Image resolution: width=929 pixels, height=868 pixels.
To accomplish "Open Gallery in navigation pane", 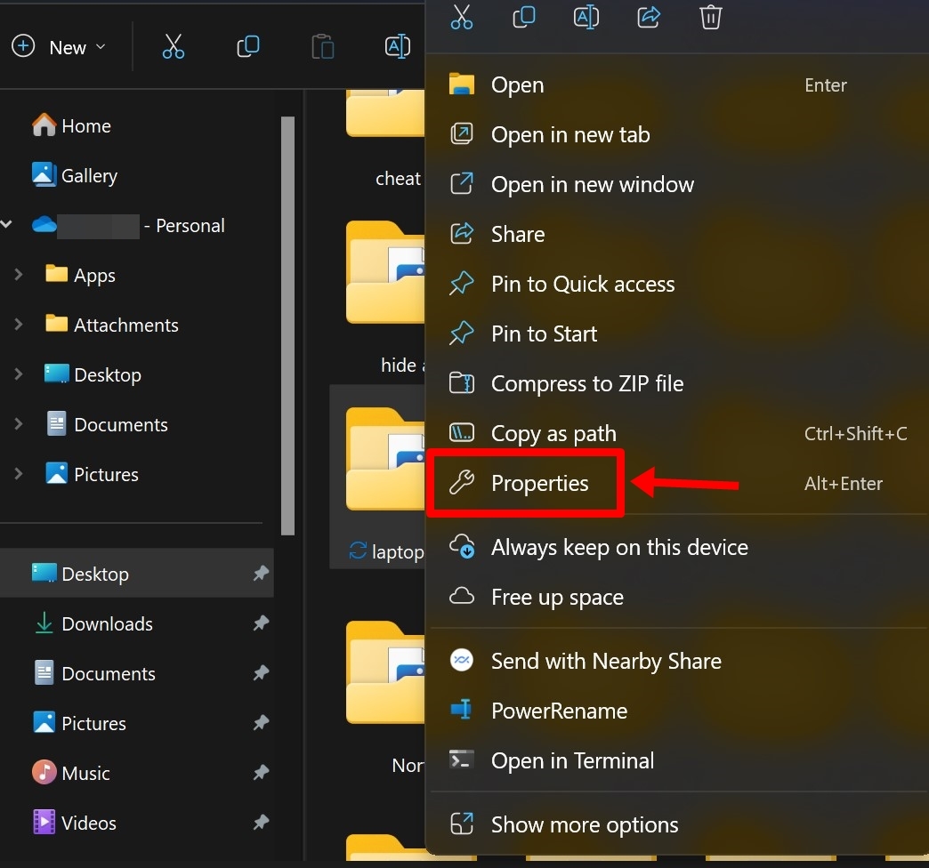I will tap(75, 175).
